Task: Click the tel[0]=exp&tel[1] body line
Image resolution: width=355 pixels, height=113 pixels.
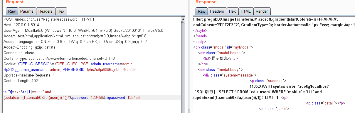Action: point(27,92)
